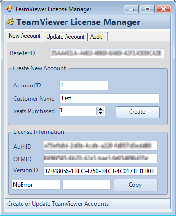The height and width of the screenshot is (216, 176).
Task: Select the New Account tab
Action: 24,36
